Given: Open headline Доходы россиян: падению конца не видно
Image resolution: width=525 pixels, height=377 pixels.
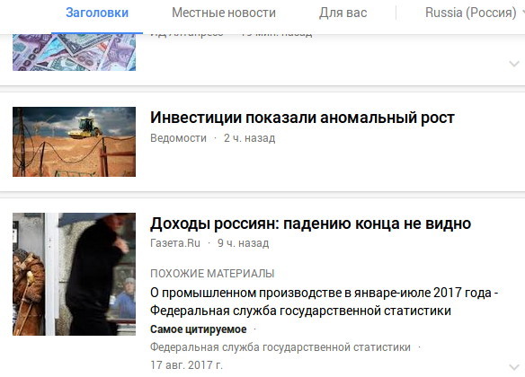Looking at the screenshot, I should tap(310, 224).
